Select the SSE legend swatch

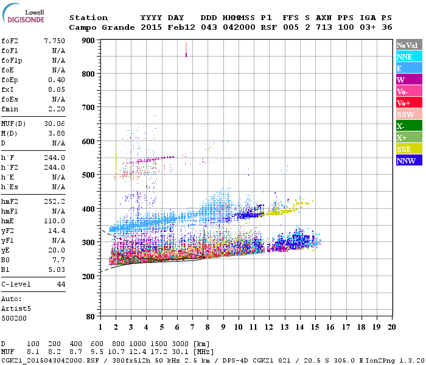(409, 149)
